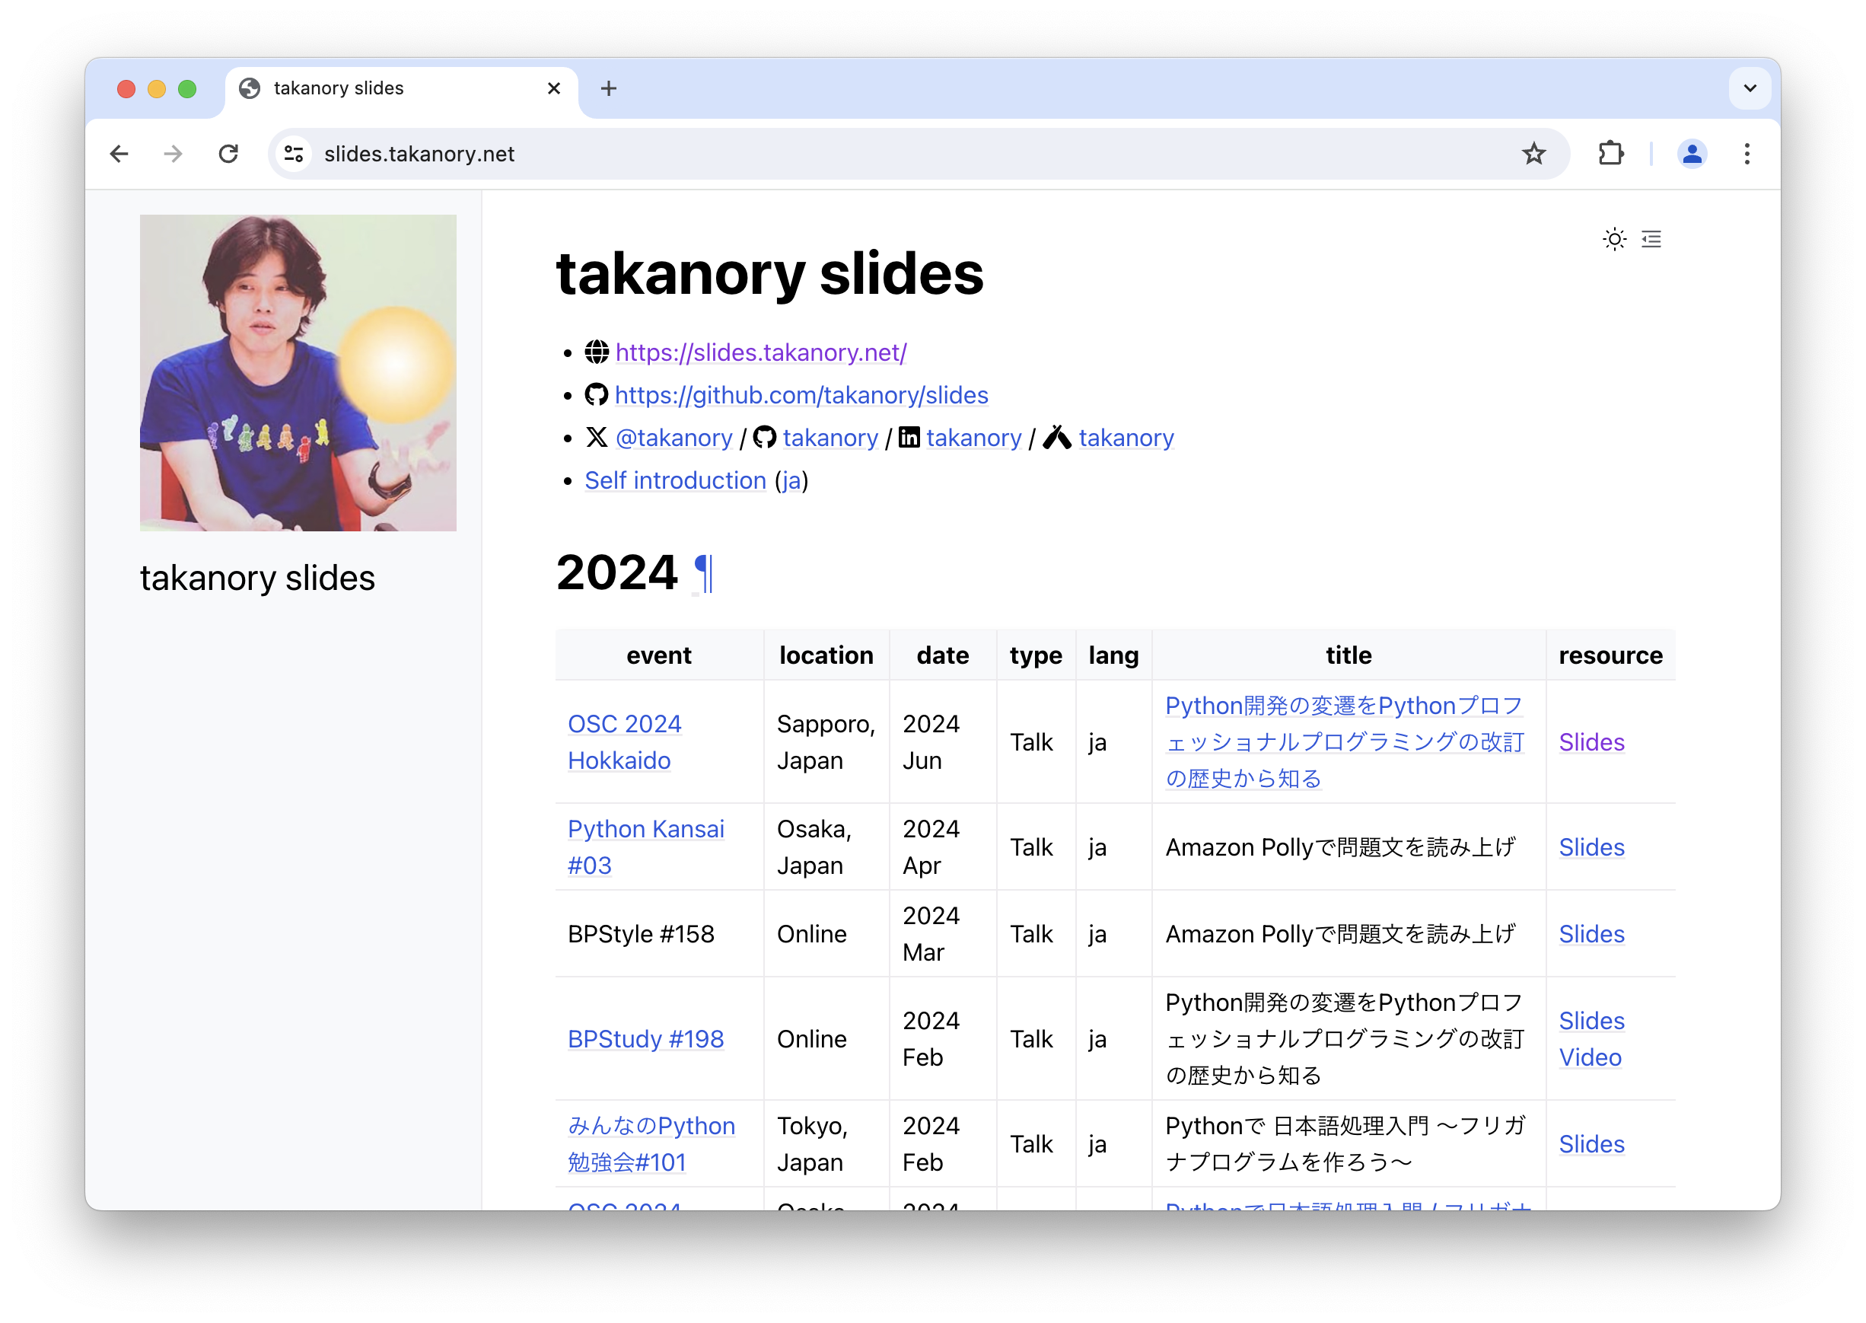Toggle the bookmark star in the address bar
The height and width of the screenshot is (1323, 1866).
click(x=1534, y=154)
